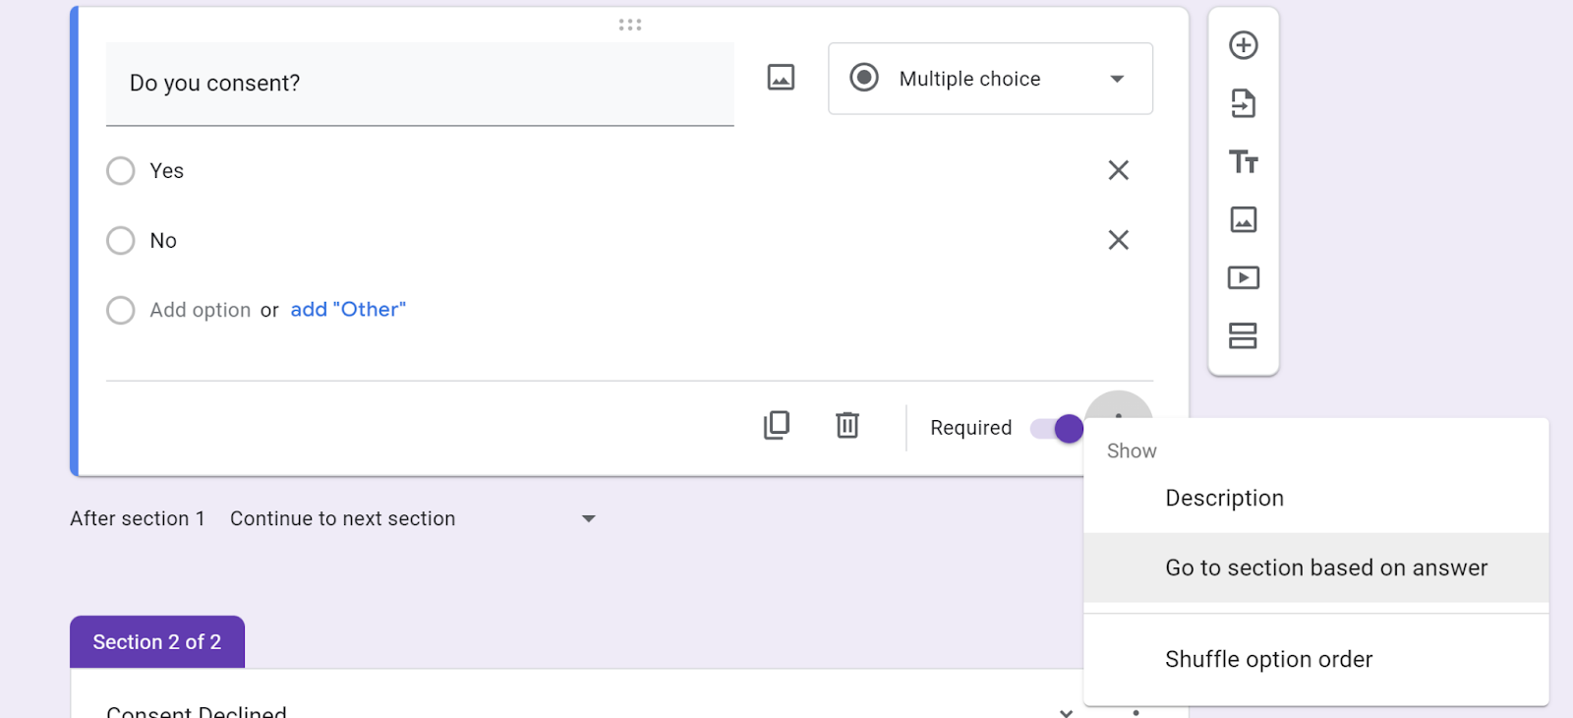Remove the Yes option
This screenshot has height=718, width=1573.
[1118, 170]
